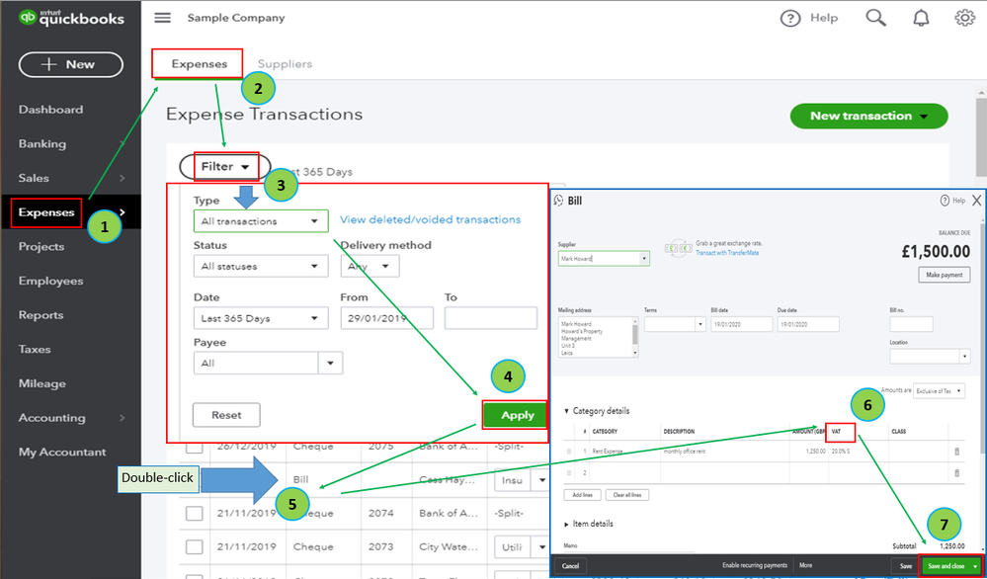
Task: Open the notifications bell
Action: click(x=921, y=18)
